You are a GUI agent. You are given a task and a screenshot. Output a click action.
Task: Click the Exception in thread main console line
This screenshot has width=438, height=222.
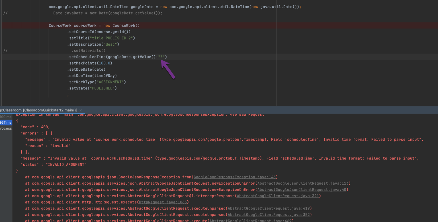(x=140, y=115)
